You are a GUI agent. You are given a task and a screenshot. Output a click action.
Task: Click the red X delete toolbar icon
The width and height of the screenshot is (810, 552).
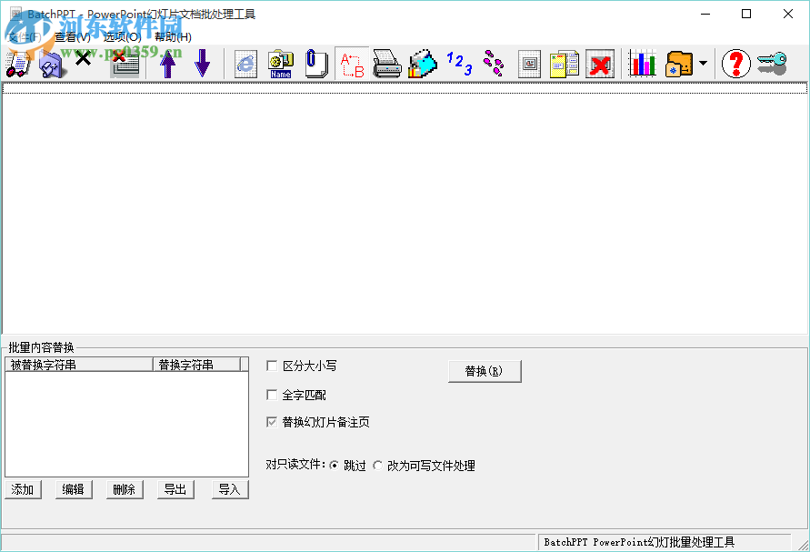click(x=599, y=64)
